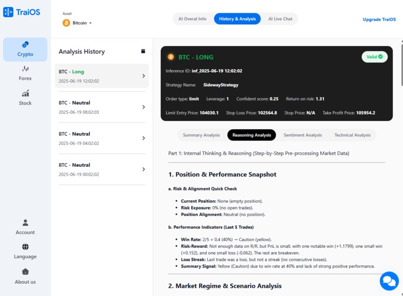Switch to AI Live Chat tab
The width and height of the screenshot is (403, 296).
click(x=280, y=19)
